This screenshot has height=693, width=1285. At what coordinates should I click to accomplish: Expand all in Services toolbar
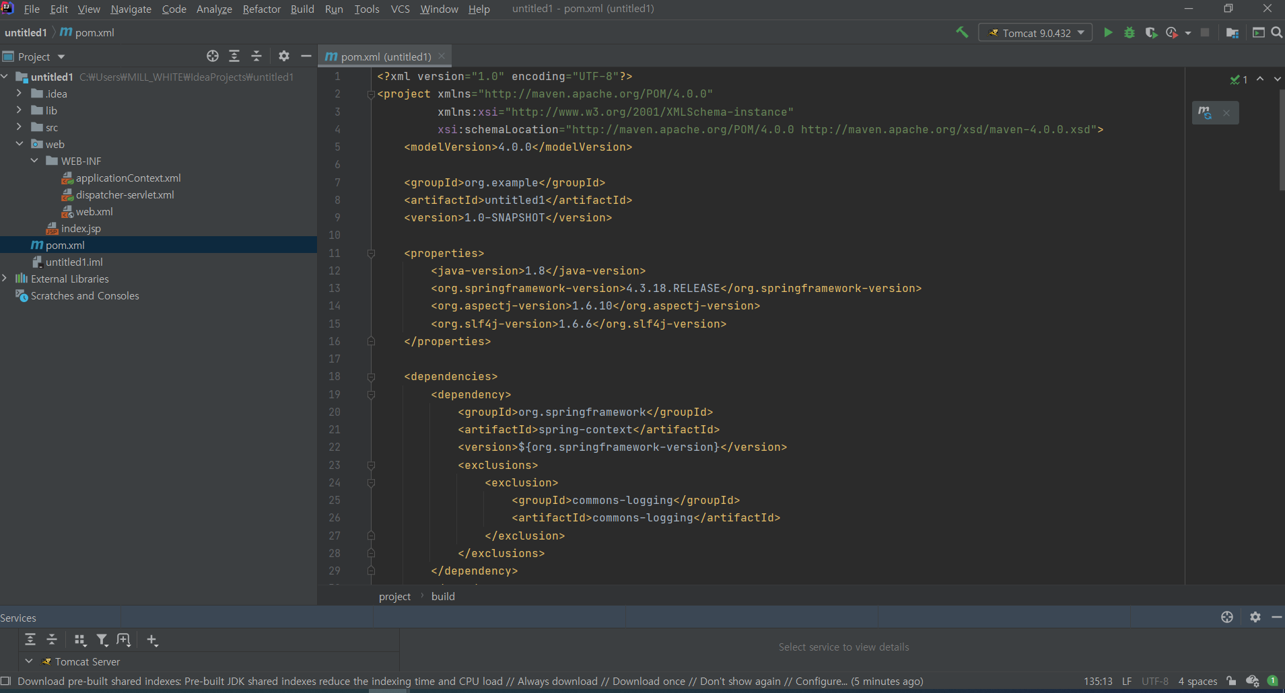click(x=30, y=639)
